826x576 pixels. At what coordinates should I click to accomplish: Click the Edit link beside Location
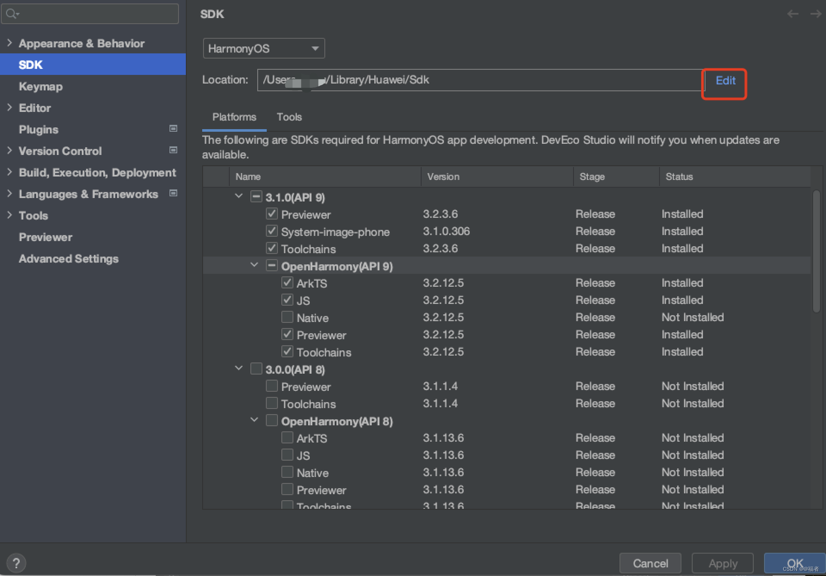pyautogui.click(x=725, y=81)
